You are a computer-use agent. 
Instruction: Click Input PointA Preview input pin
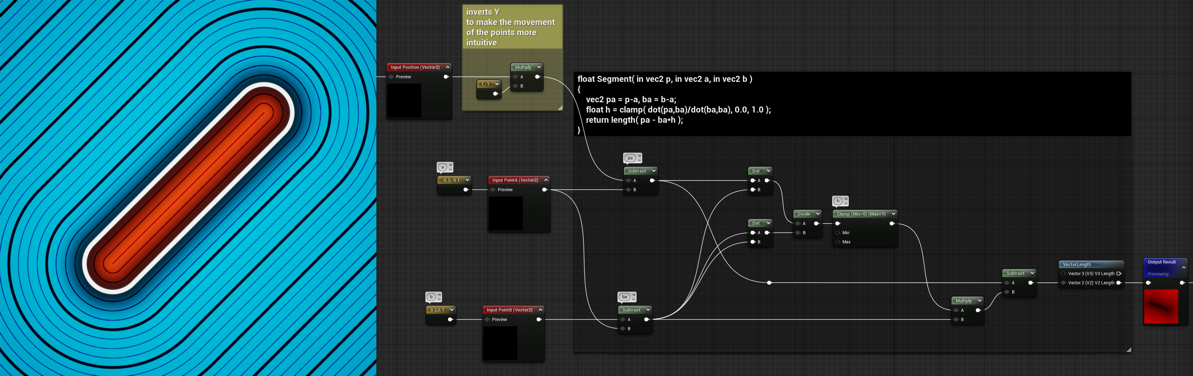(493, 190)
